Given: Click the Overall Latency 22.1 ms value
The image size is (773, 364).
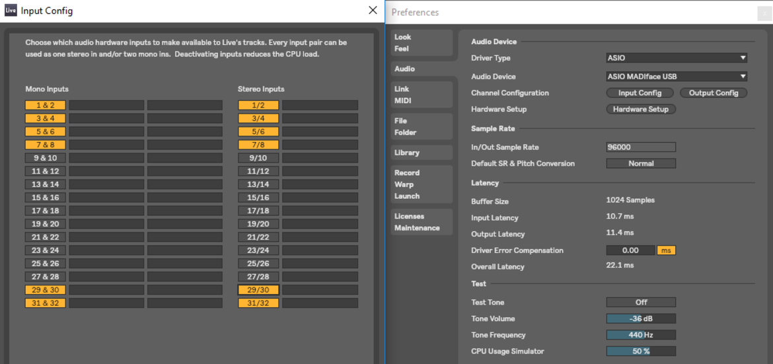Looking at the screenshot, I should [620, 265].
